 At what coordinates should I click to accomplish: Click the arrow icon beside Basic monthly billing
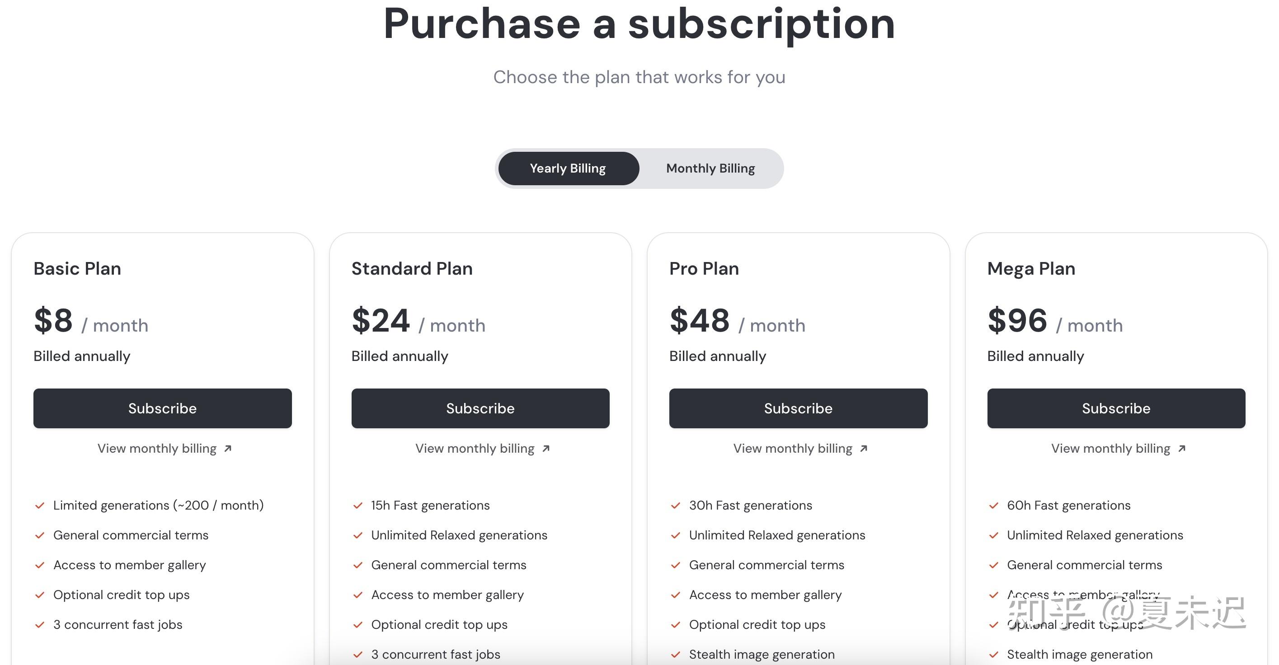click(228, 449)
